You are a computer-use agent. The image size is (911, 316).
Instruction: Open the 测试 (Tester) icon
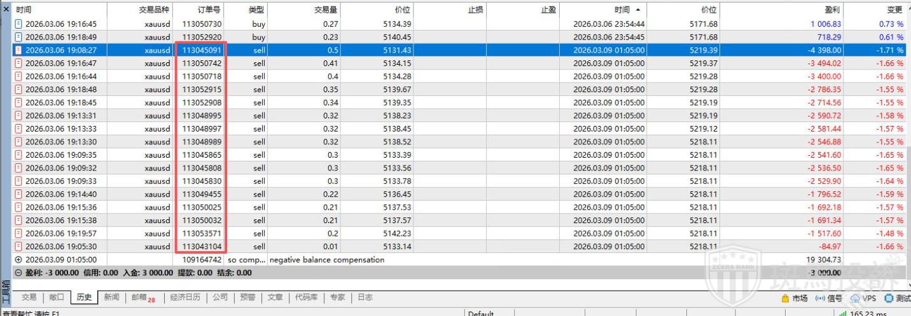click(x=889, y=298)
